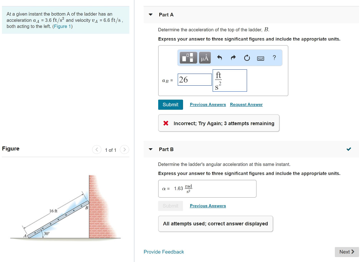Screen dimensions: 364x262
Task: Reset the answer using the circular reset icon
Action: tap(247, 57)
